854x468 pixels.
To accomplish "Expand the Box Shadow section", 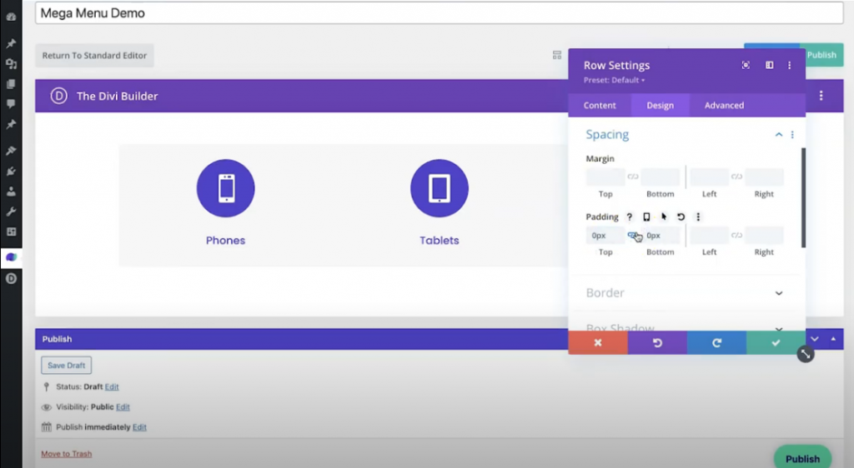I will point(685,328).
